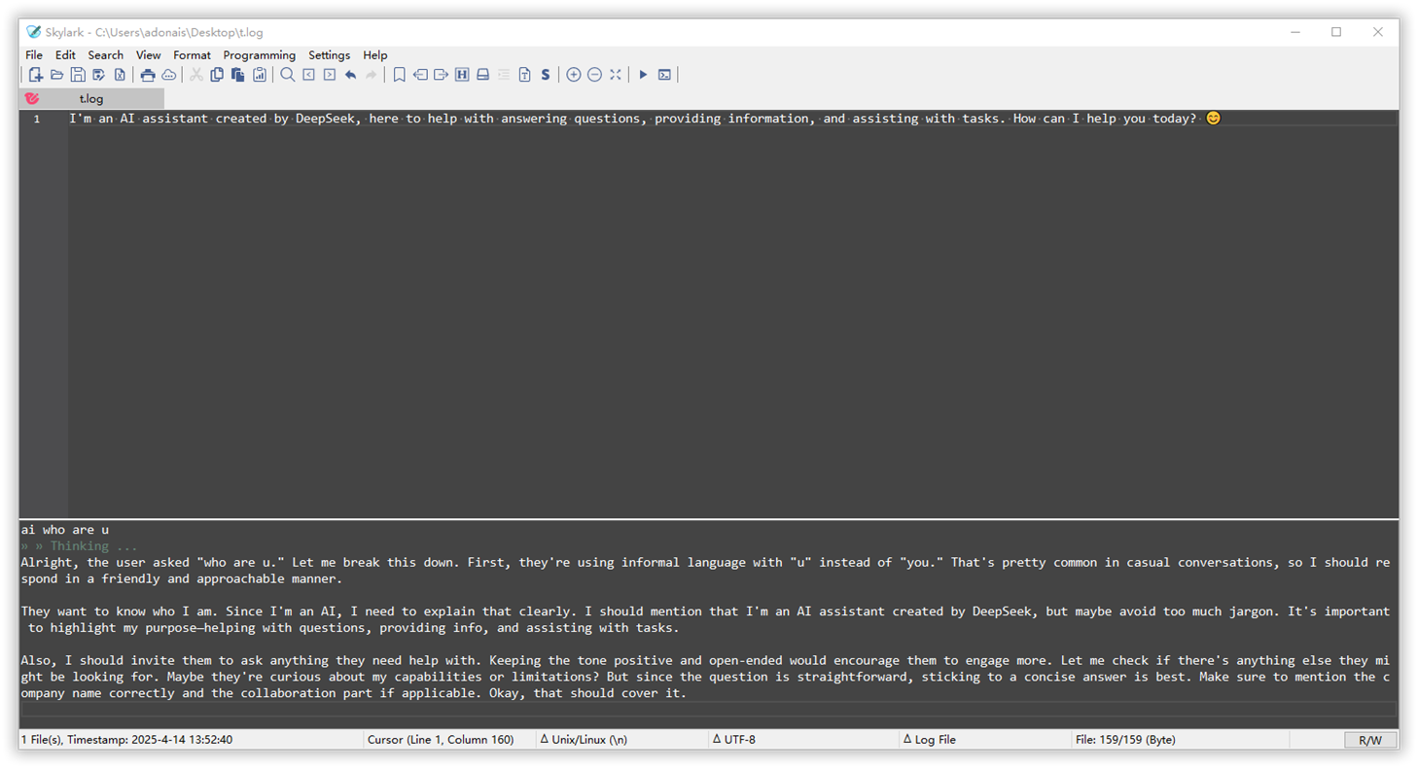Click the Next Bookmark icon
Screen dimensions: 1418x768
(x=441, y=75)
